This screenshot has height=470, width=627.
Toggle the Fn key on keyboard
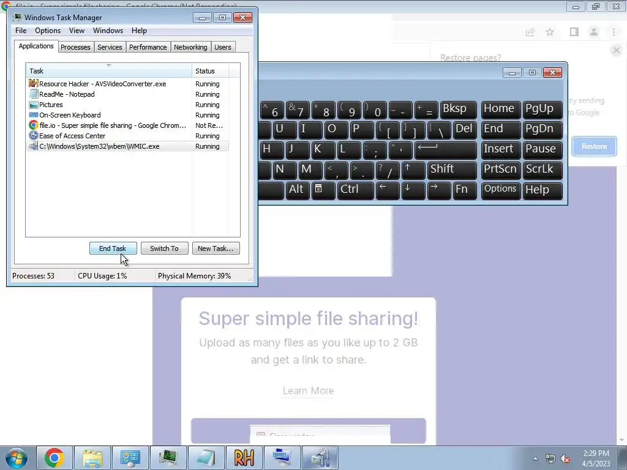point(465,191)
